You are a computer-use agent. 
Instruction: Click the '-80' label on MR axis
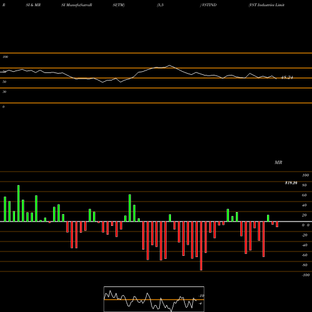305,265
